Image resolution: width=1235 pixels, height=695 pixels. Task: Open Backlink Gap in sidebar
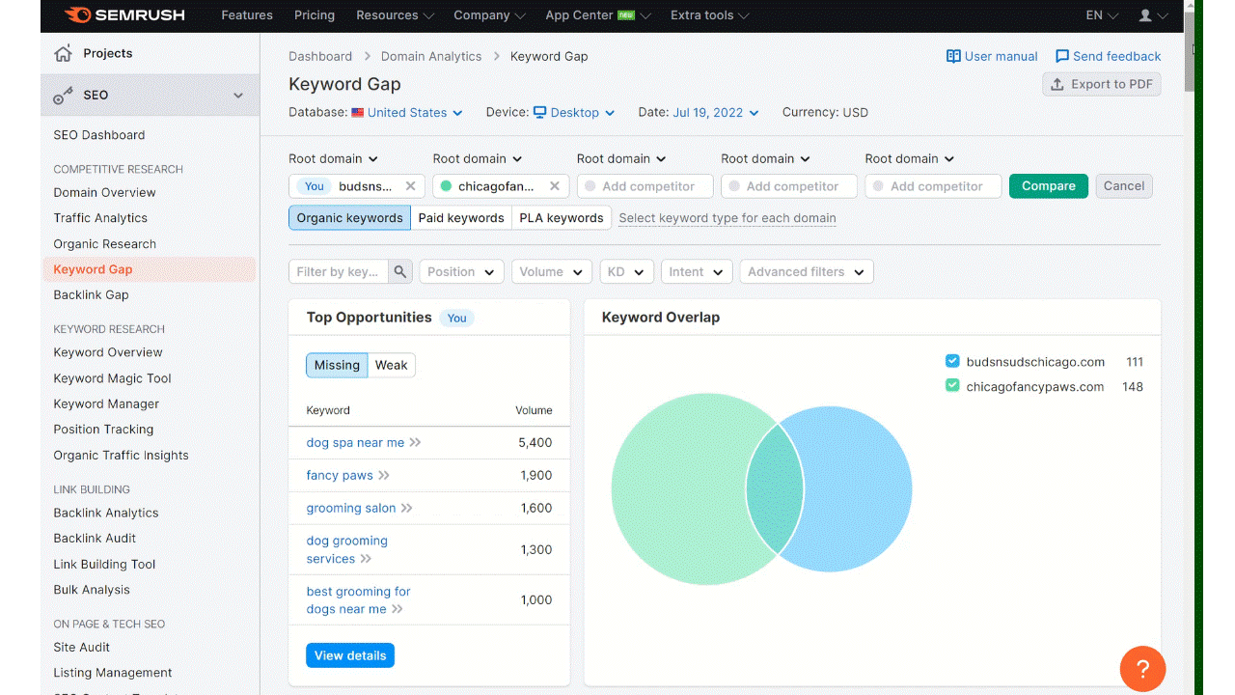[x=91, y=294]
